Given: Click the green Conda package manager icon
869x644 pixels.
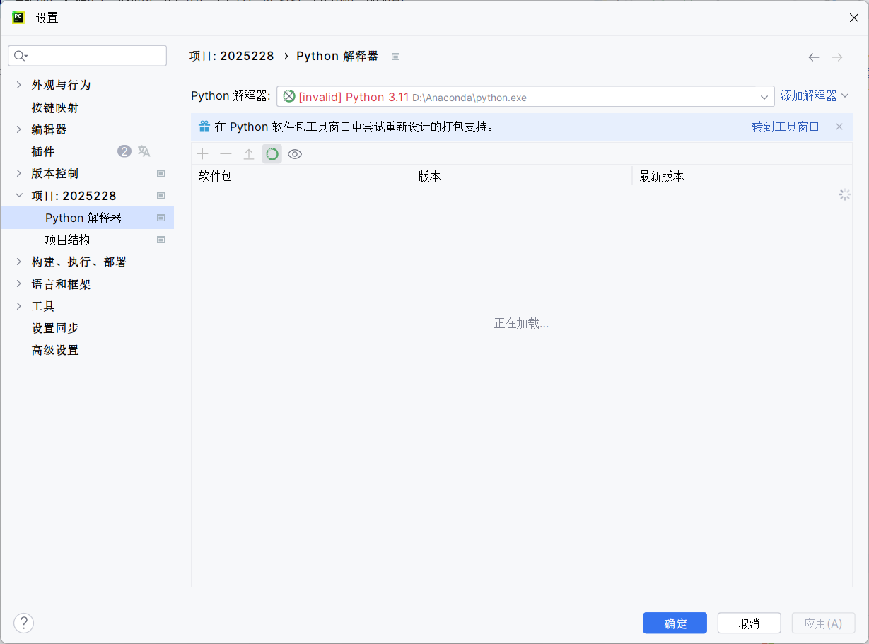Looking at the screenshot, I should coord(272,154).
